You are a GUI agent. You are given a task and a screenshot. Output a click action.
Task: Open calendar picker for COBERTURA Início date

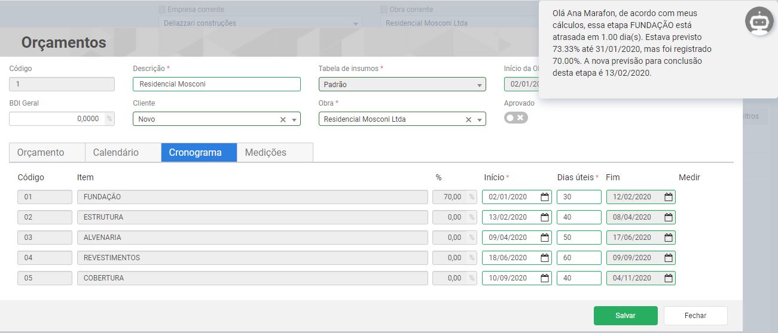[545, 278]
